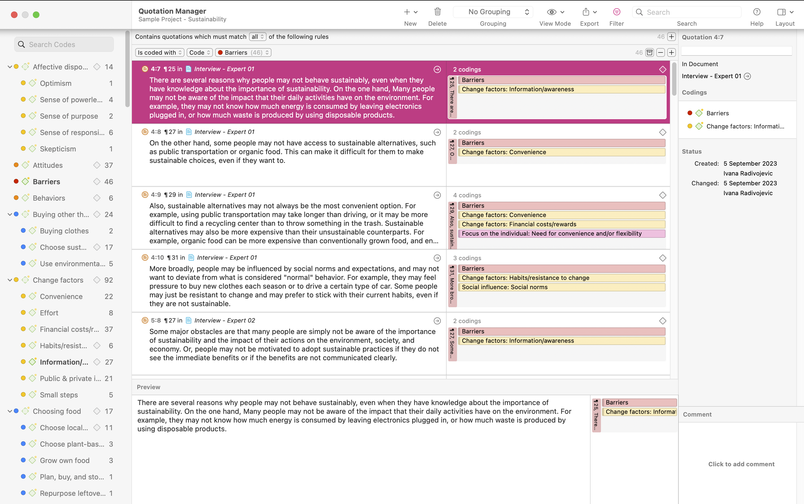This screenshot has width=804, height=504.
Task: Collapse the Change factors code group
Action: [10, 280]
